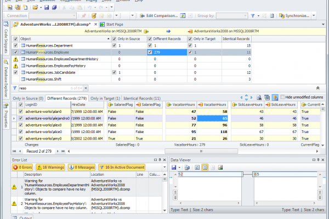Uncheck adventure-works\alan0 record checkbox

click(x=21, y=112)
